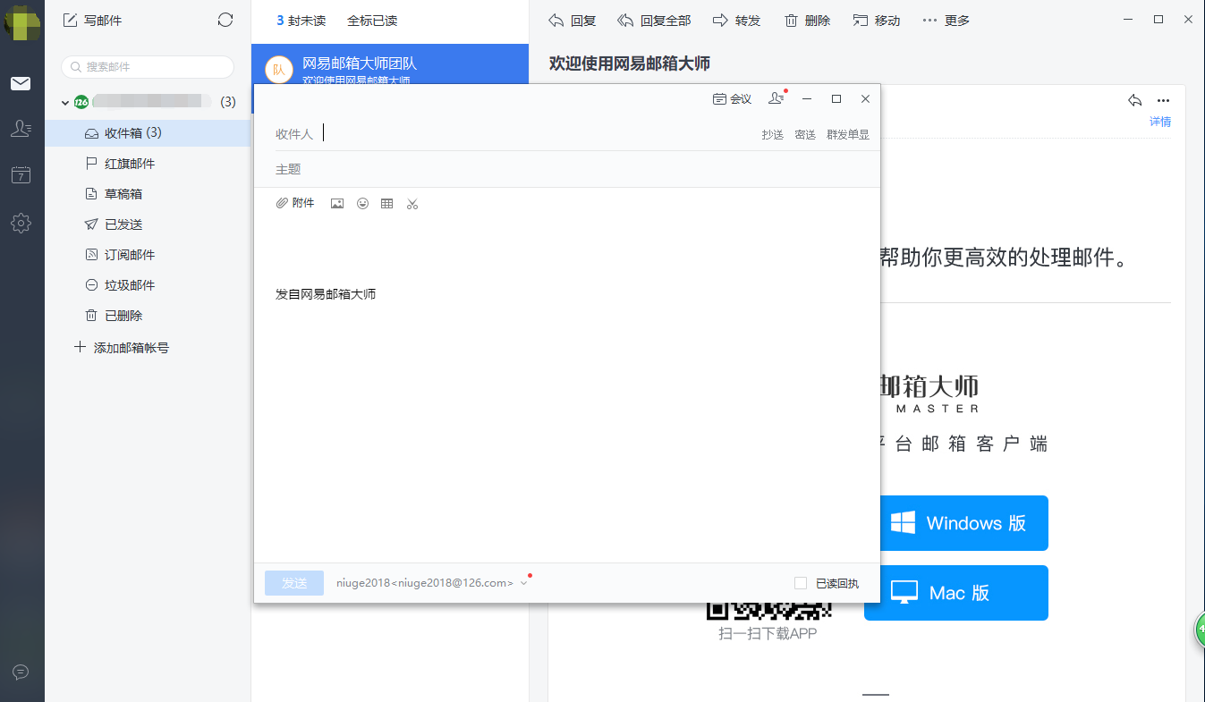Click the insert image icon in compose toolbar
Screen dimensions: 1205x702
[x=337, y=204]
